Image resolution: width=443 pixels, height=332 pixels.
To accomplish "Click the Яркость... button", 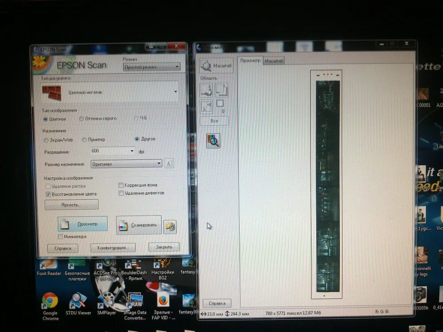I will pyautogui.click(x=71, y=205).
